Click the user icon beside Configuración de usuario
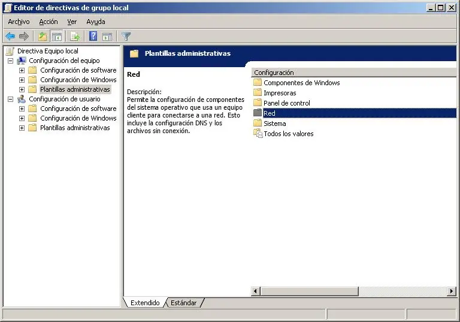Image resolution: width=460 pixels, height=322 pixels. [x=22, y=100]
